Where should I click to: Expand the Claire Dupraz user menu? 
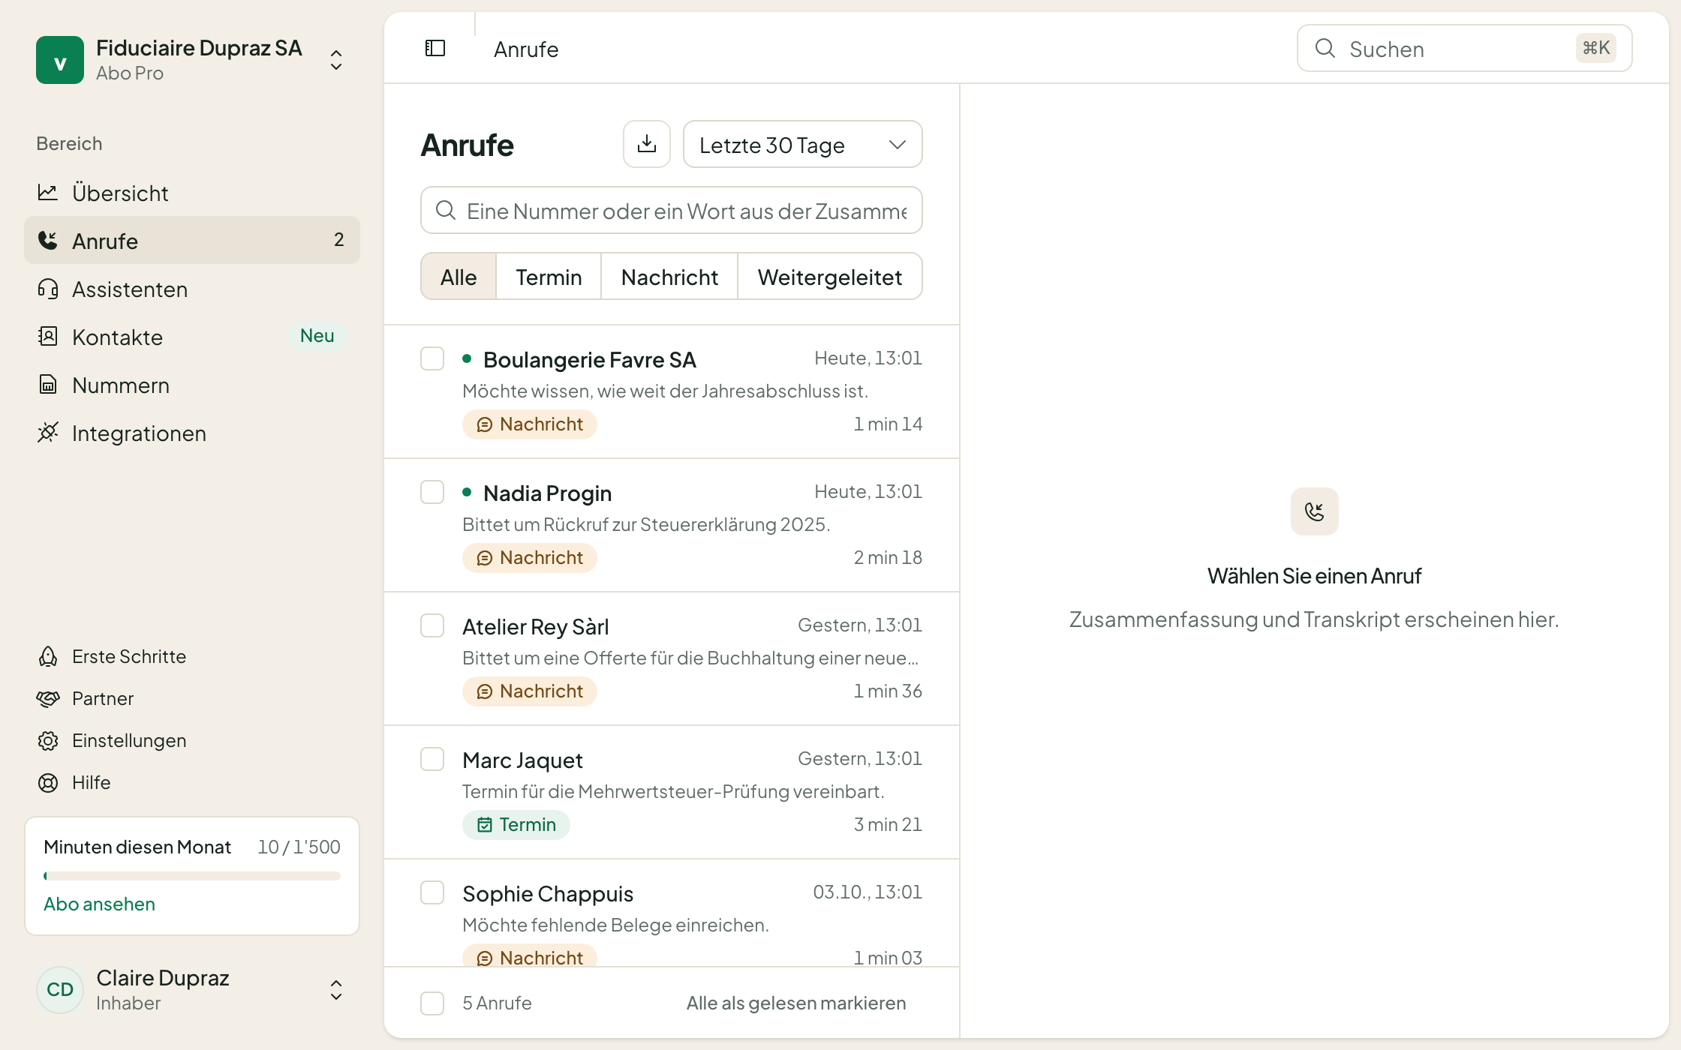(336, 990)
